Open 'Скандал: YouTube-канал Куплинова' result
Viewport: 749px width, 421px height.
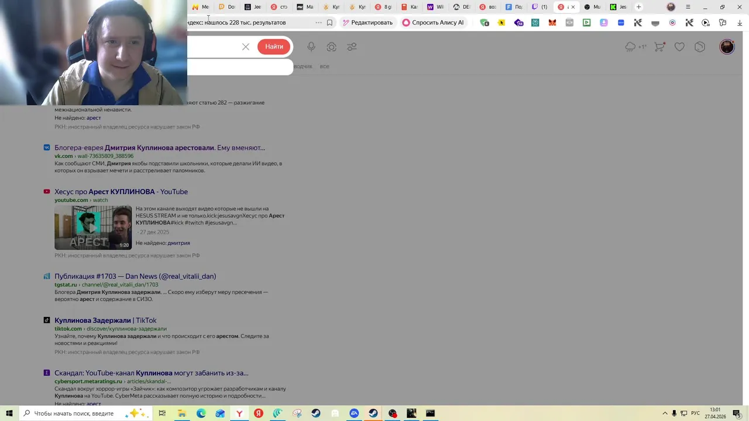[x=152, y=373]
